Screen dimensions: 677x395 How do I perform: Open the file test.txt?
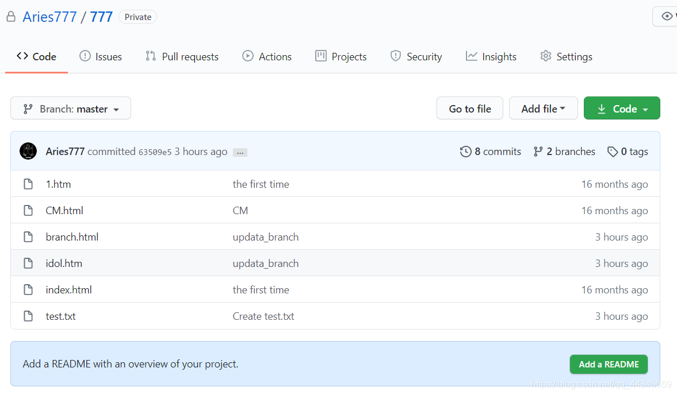point(60,316)
